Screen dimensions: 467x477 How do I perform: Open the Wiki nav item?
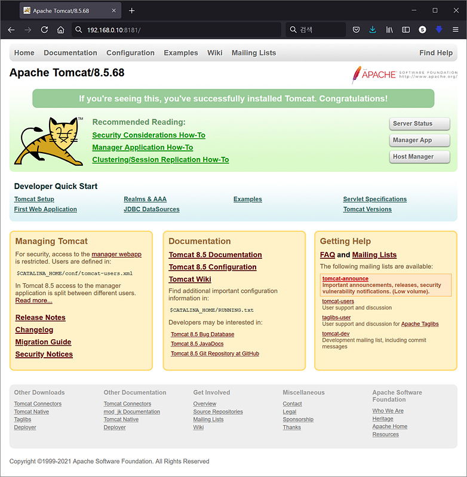[215, 53]
